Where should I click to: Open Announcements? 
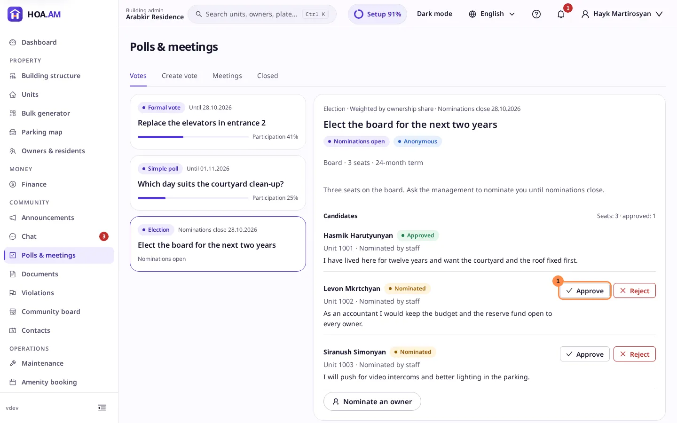[x=59, y=218]
